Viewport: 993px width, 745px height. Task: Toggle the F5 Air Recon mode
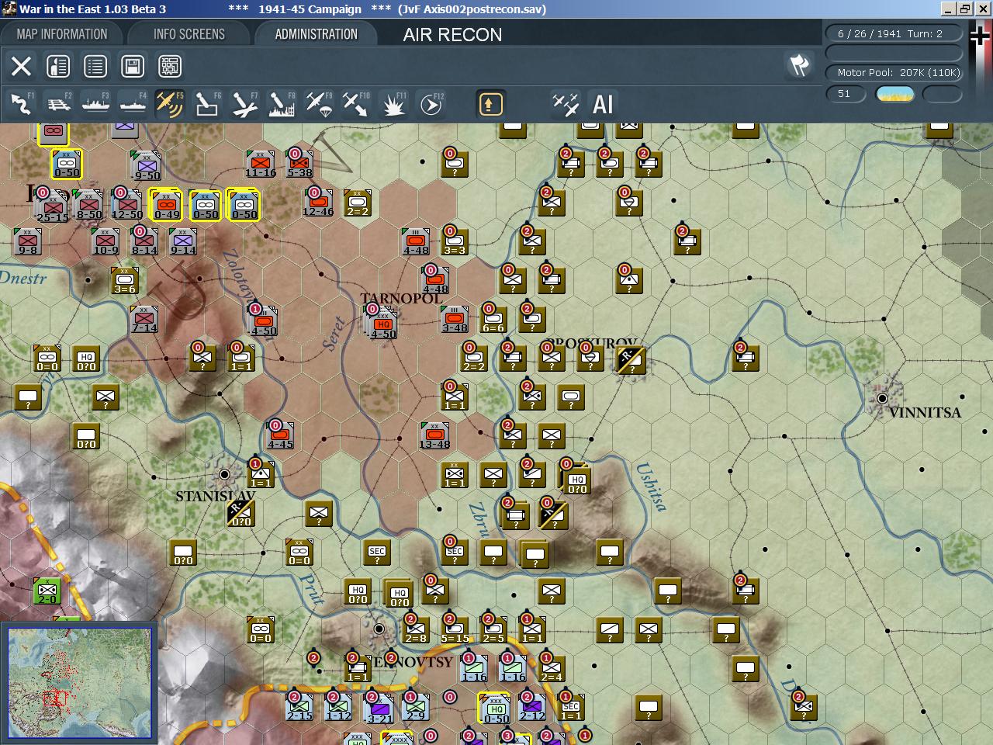click(x=169, y=103)
